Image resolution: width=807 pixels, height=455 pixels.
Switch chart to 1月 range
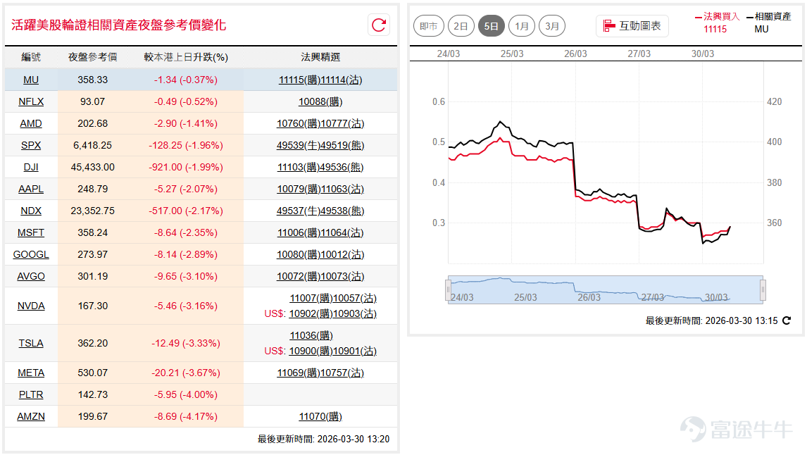pyautogui.click(x=521, y=26)
